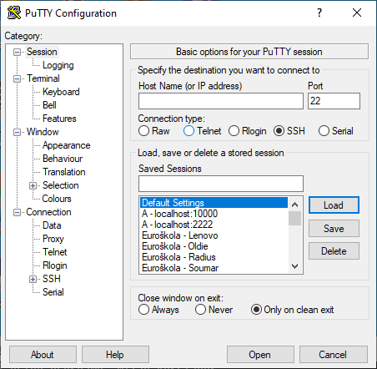The width and height of the screenshot is (377, 369).
Task: Open the Proxy settings category
Action: click(x=53, y=239)
